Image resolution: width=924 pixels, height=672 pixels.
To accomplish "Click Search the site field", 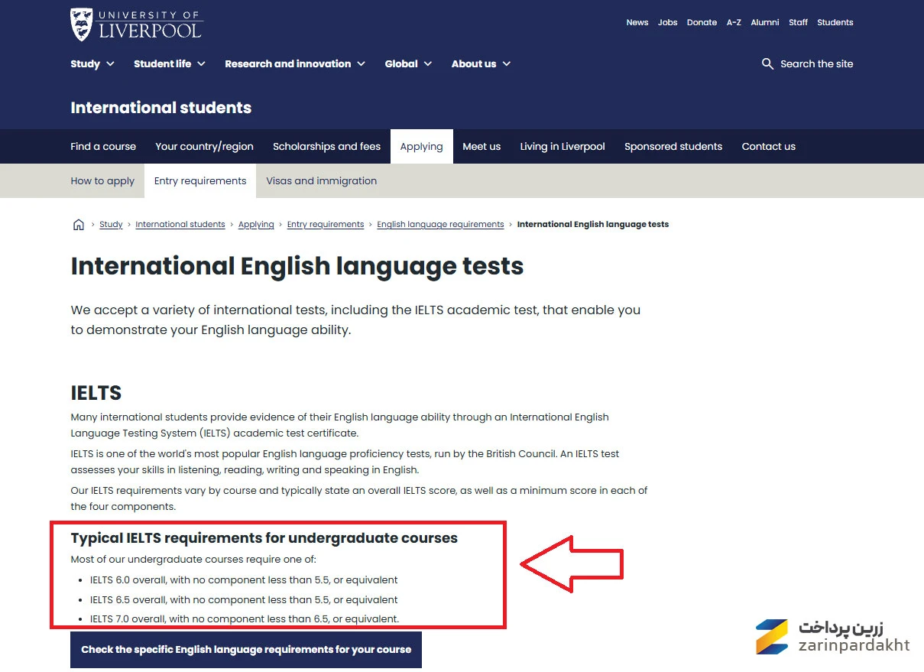I will click(x=817, y=63).
